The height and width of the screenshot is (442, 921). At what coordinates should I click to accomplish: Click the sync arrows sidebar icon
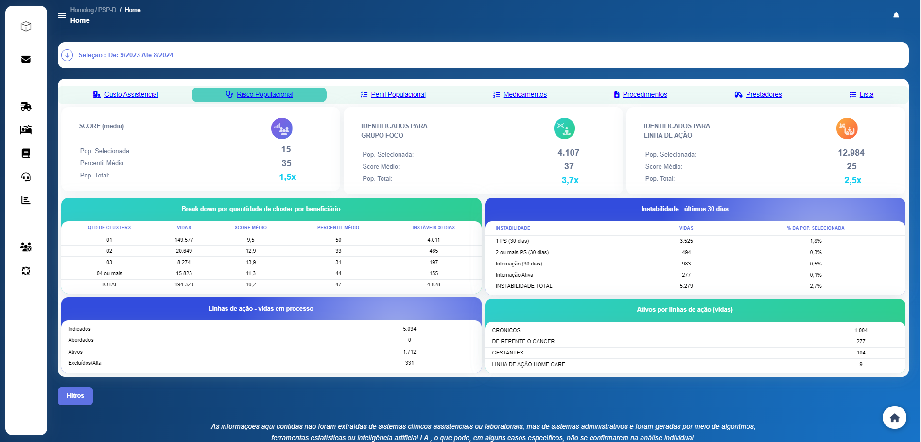click(x=26, y=271)
